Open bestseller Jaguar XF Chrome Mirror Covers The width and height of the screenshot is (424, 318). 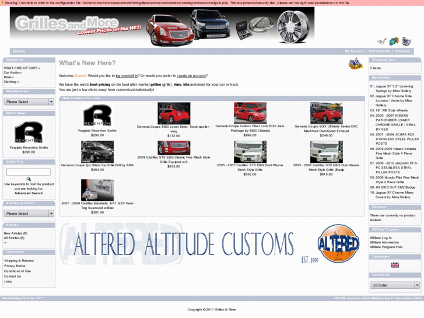(x=394, y=195)
